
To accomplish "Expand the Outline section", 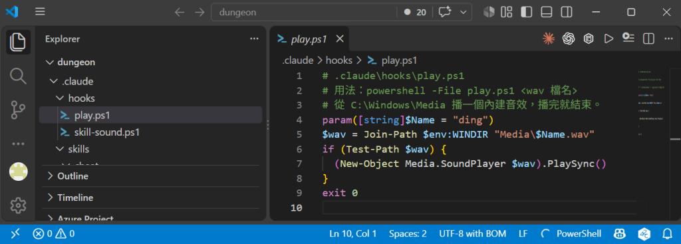I will point(151,176).
